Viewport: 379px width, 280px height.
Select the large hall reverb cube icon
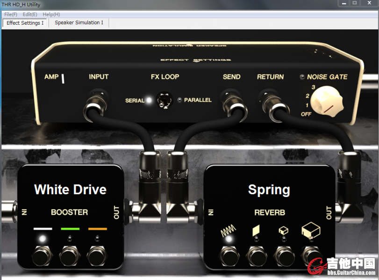click(x=311, y=229)
